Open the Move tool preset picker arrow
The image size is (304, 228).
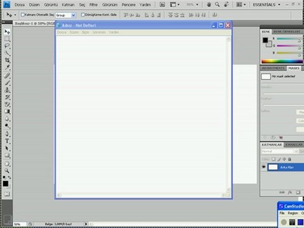click(15, 15)
